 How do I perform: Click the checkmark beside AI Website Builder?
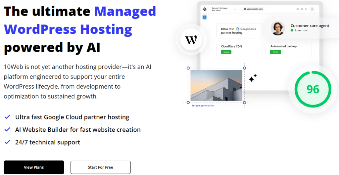7,129
